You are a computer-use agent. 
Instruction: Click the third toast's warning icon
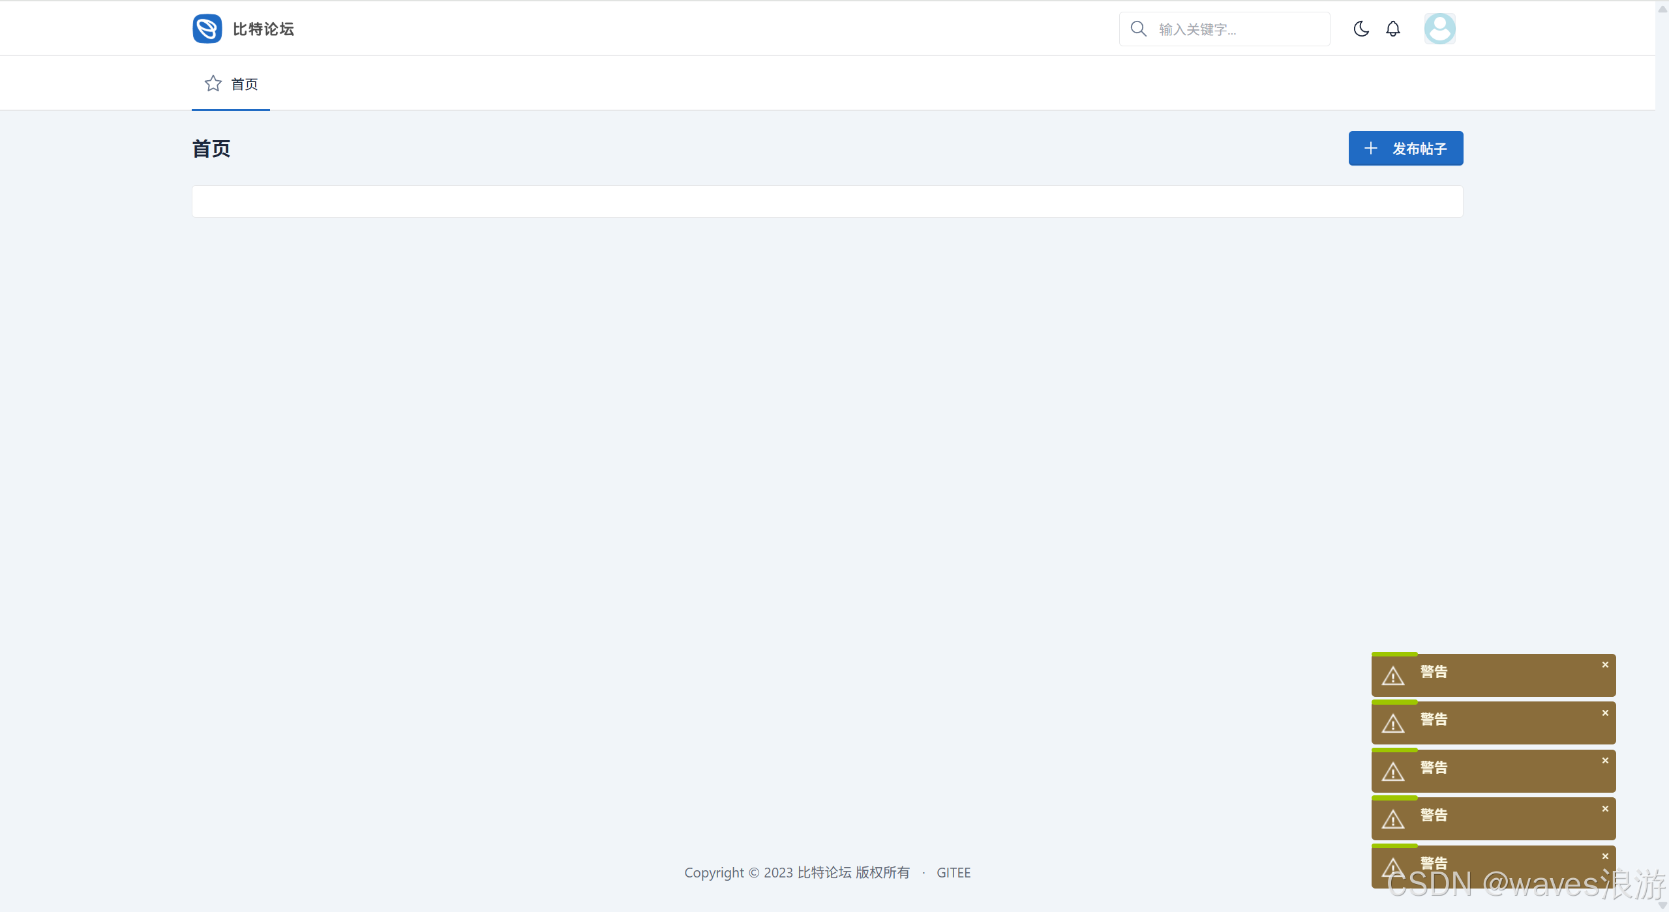tap(1392, 772)
